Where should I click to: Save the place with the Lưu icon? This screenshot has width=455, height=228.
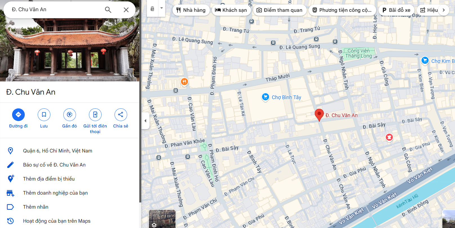(44, 115)
